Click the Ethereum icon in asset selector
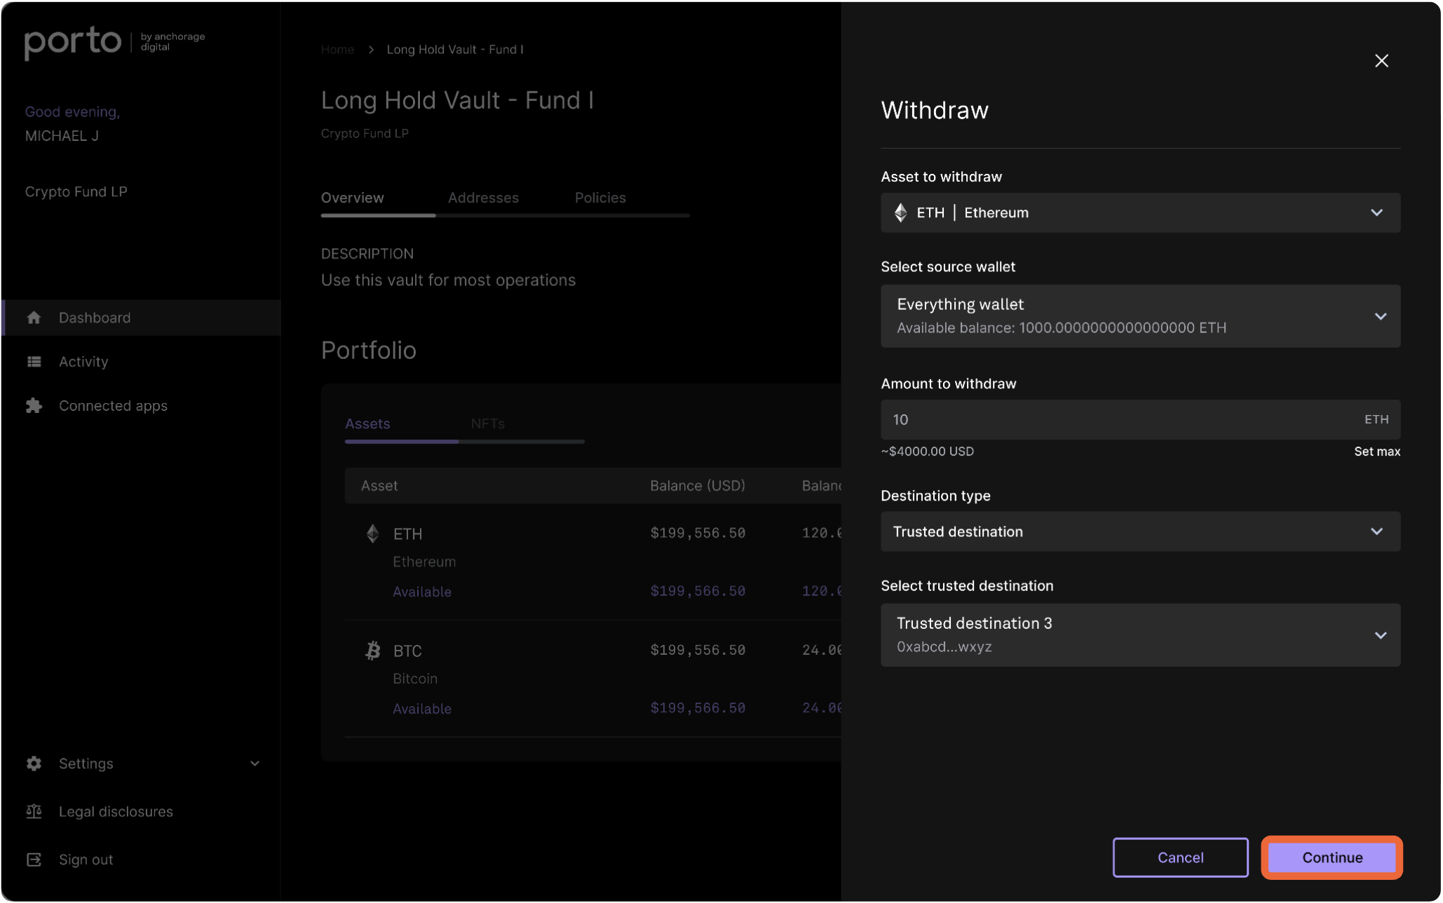This screenshot has width=1443, height=903. [900, 212]
